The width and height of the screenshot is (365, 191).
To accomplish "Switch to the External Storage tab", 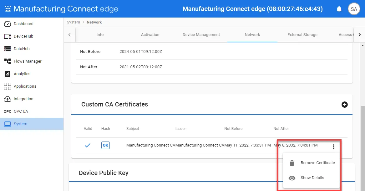I will click(302, 35).
